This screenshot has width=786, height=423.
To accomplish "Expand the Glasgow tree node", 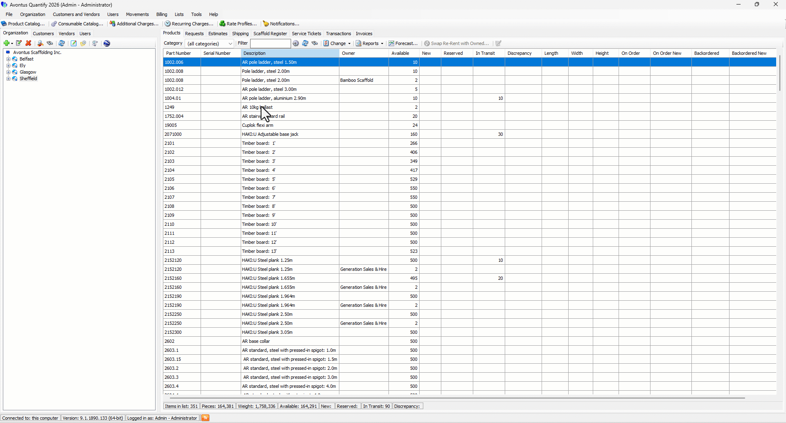I will [x=8, y=72].
